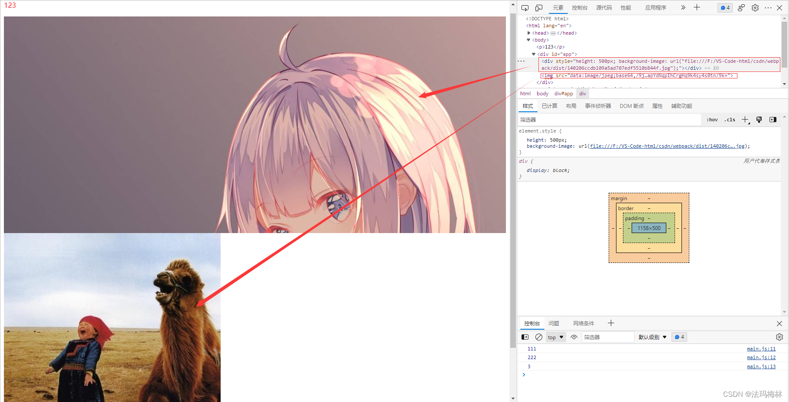Activate the inspect element picker icon

(525, 8)
